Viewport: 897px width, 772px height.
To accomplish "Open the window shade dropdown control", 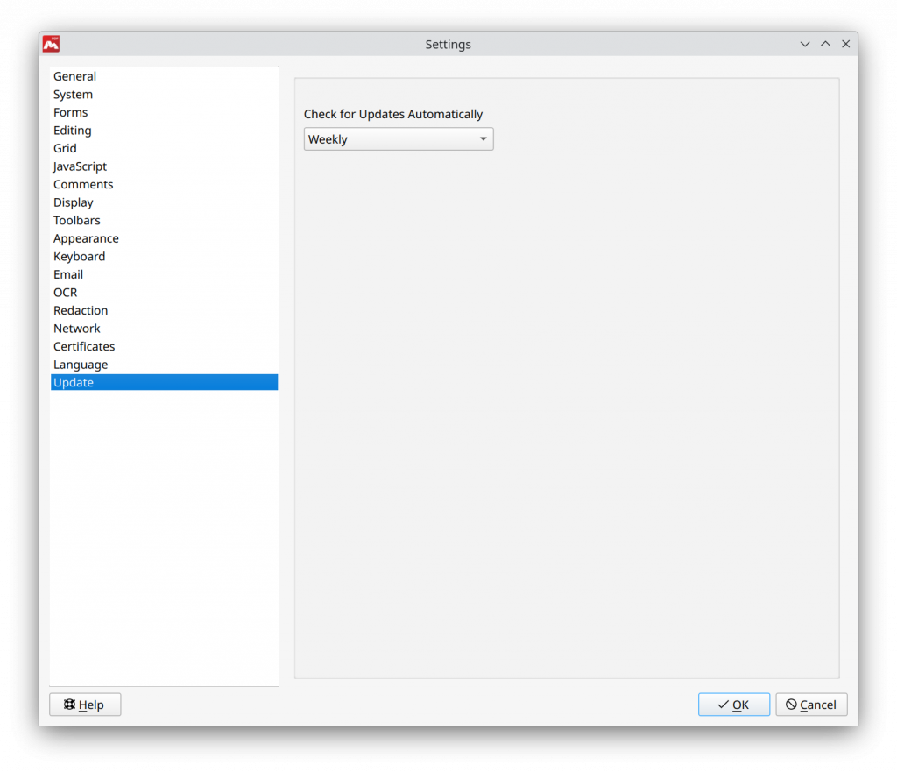I will 804,44.
